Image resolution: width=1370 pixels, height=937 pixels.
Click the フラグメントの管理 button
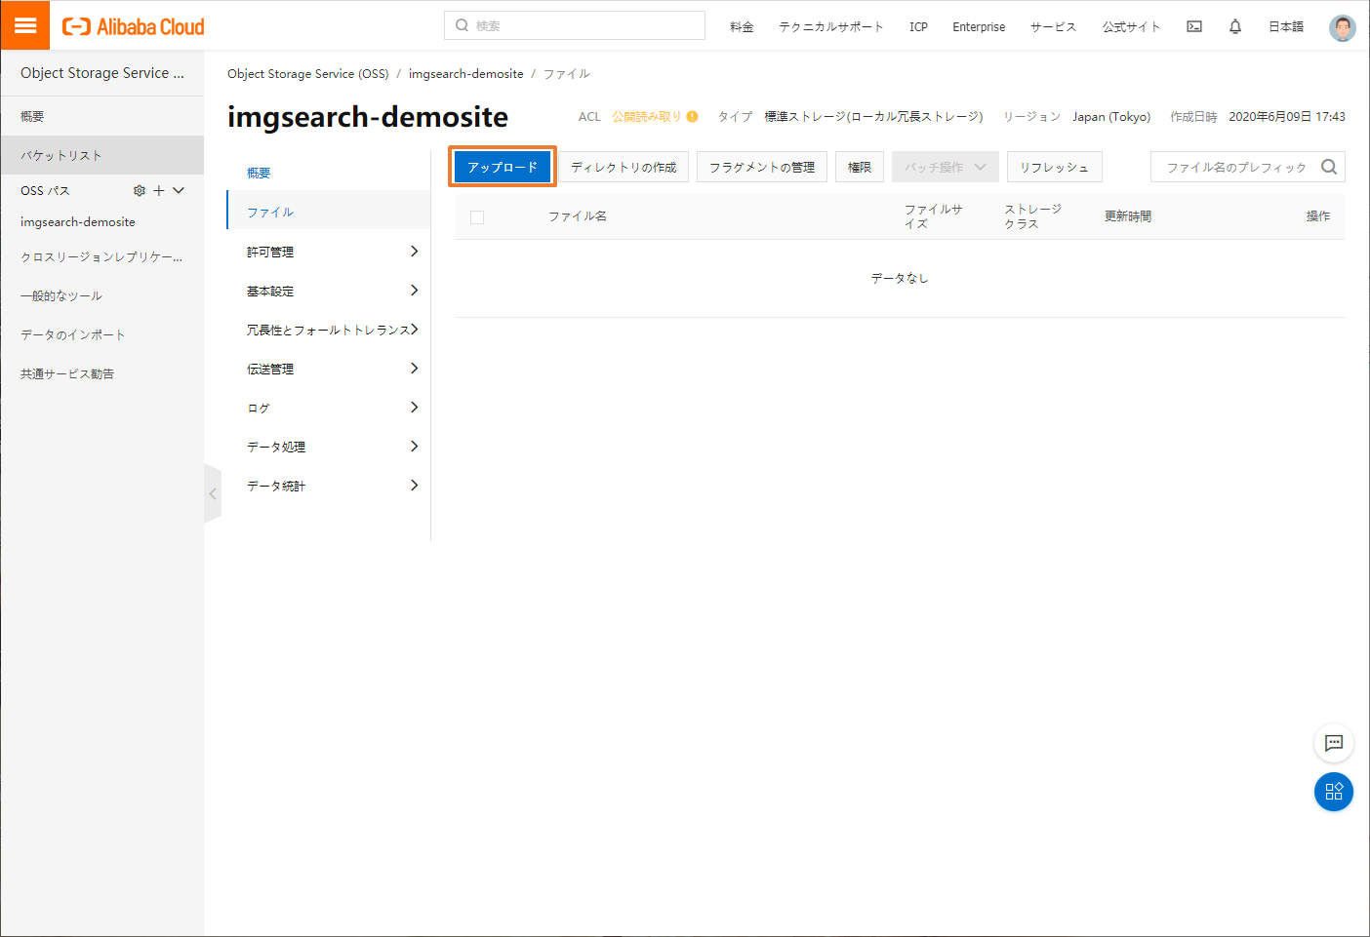click(x=762, y=167)
